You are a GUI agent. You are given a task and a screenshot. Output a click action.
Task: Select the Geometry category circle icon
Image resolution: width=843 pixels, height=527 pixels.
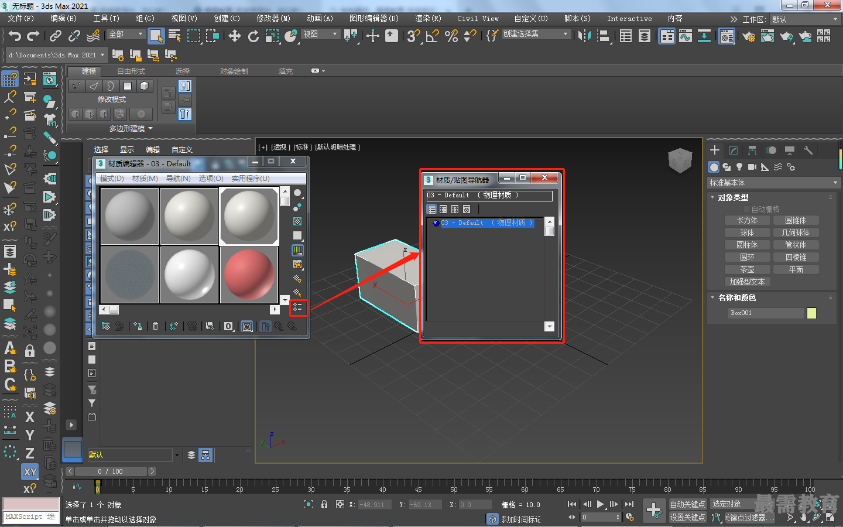714,167
